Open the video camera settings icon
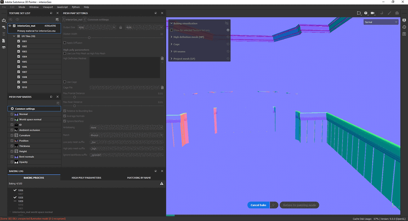Viewport: 408px width, 221px height. pyautogui.click(x=373, y=13)
